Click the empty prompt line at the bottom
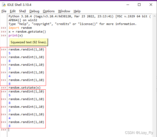 tap(80, 130)
